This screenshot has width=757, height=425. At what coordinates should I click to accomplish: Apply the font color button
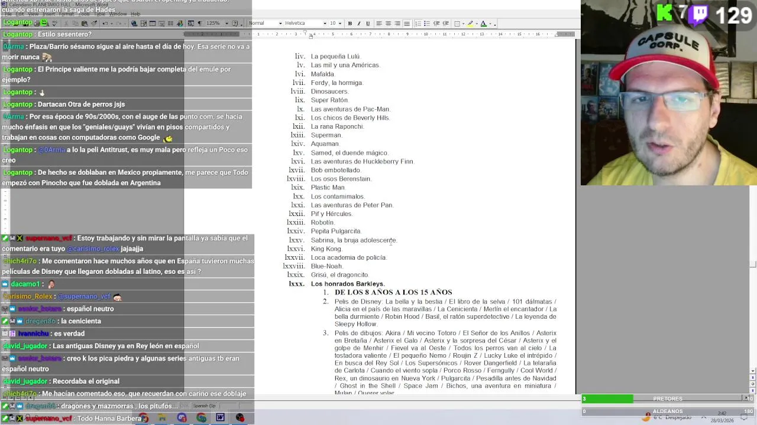pos(484,24)
